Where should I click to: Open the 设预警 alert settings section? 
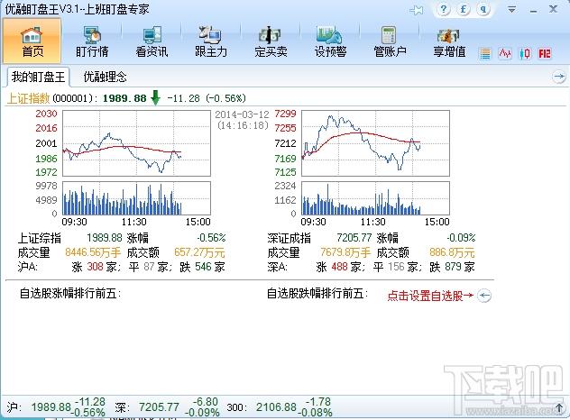tap(331, 41)
